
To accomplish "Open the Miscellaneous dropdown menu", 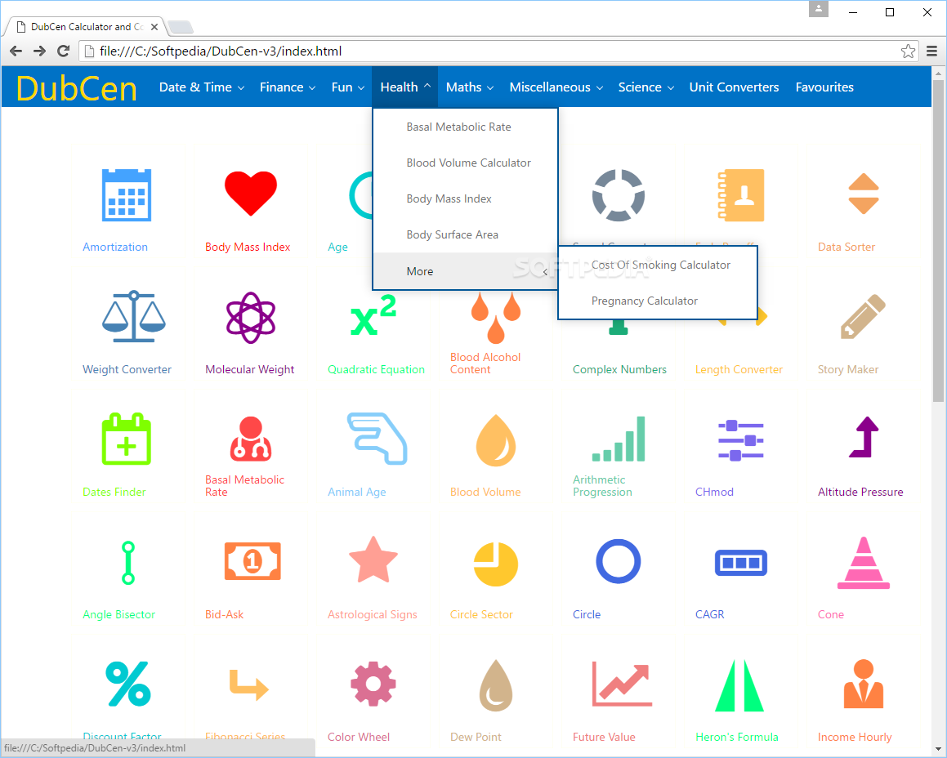I will coord(556,87).
